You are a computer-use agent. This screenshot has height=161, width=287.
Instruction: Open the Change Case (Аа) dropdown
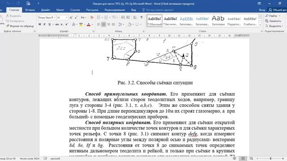pos(83,17)
